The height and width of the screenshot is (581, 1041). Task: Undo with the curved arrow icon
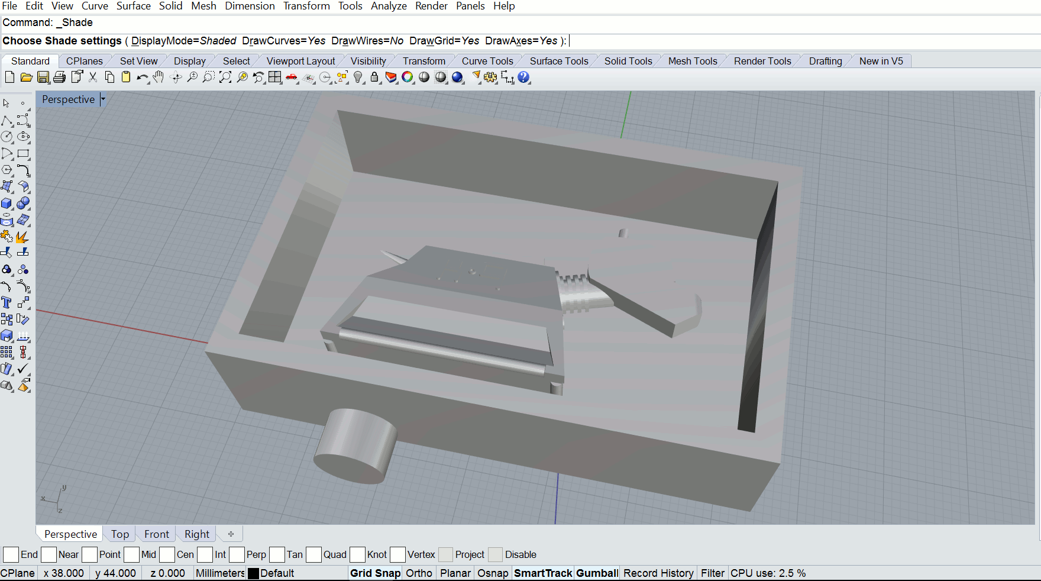[x=143, y=78]
